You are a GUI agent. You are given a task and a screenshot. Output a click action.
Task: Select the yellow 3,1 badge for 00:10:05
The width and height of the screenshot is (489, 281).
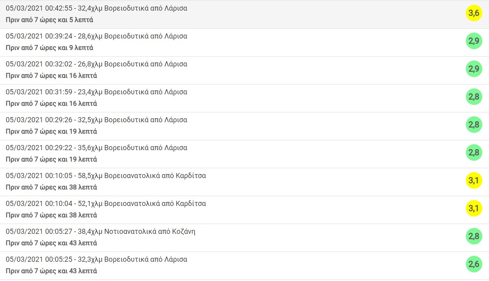point(474,181)
